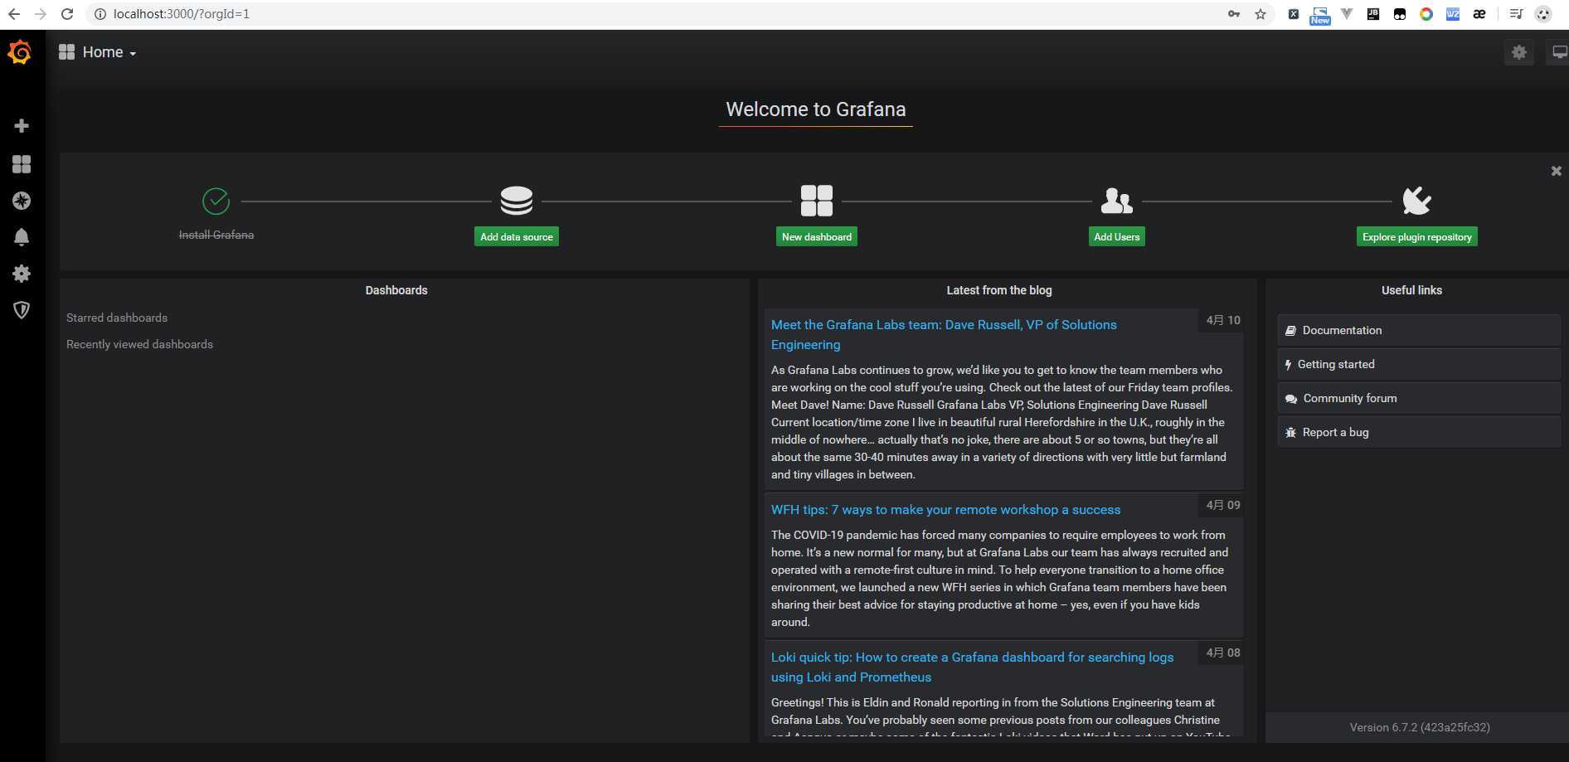Screen dimensions: 1569x762
Task: Open the Configuration gear in sidebar
Action: point(22,274)
